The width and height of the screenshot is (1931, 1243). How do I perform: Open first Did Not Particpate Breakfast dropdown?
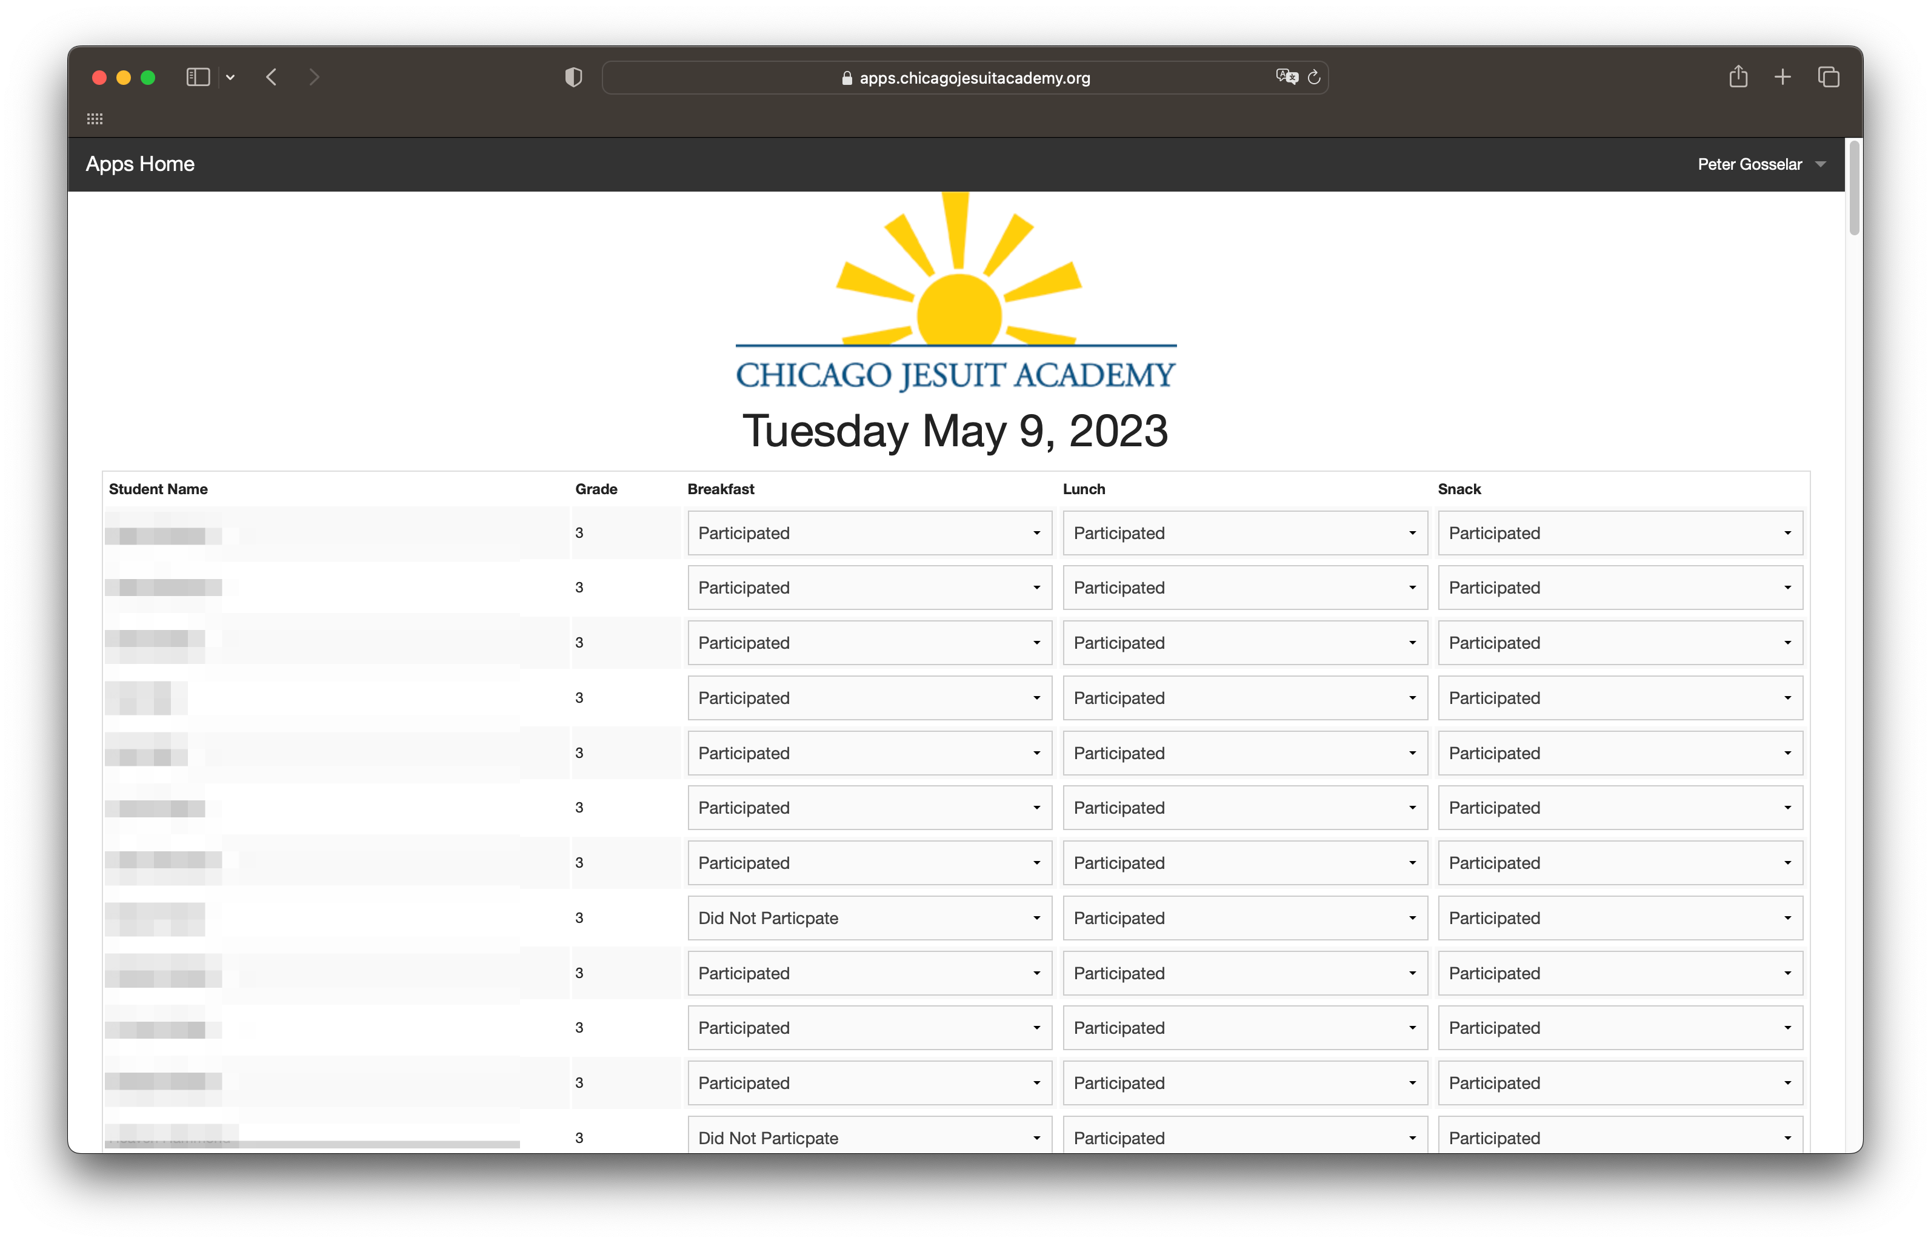869,918
